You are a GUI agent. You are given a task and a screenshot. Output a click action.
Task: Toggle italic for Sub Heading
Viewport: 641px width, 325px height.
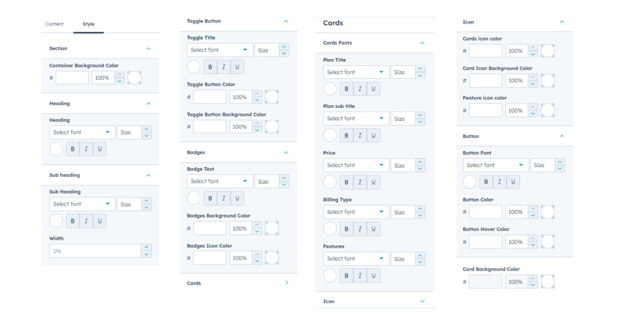pos(86,221)
